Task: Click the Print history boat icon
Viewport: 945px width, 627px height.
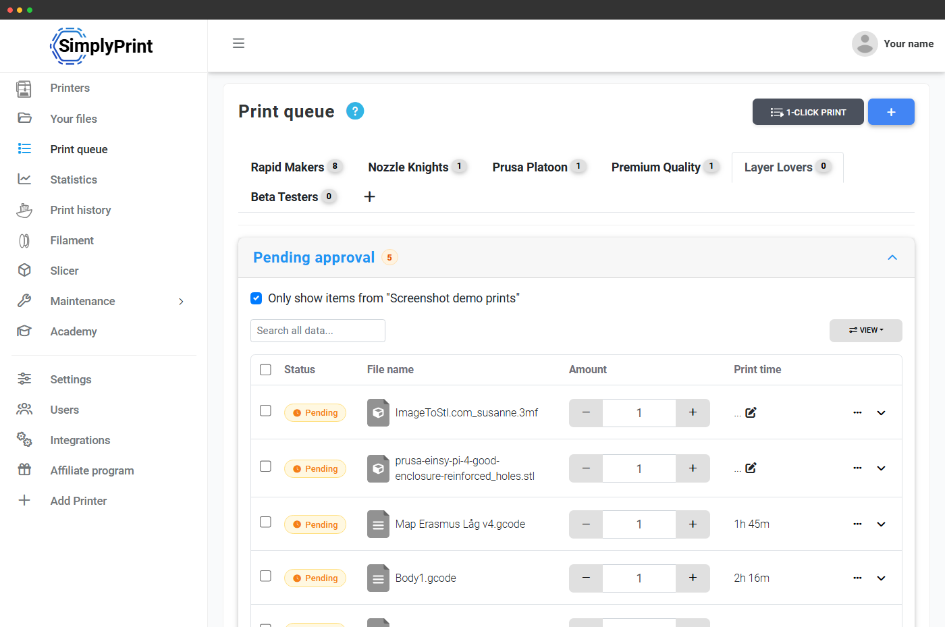Action: coord(24,210)
